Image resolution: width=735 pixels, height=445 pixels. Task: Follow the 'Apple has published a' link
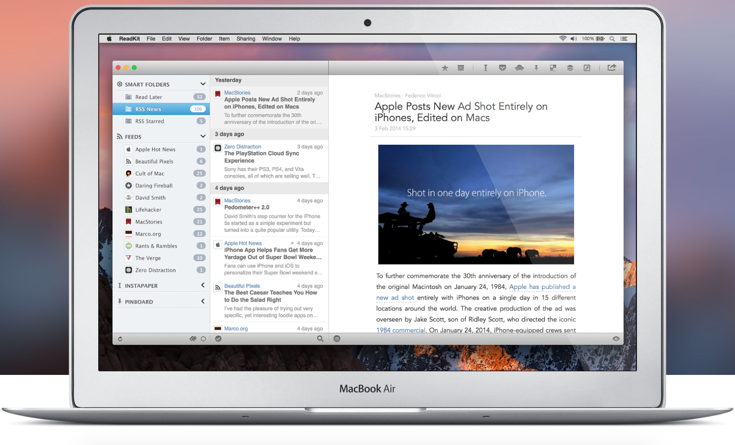542,287
